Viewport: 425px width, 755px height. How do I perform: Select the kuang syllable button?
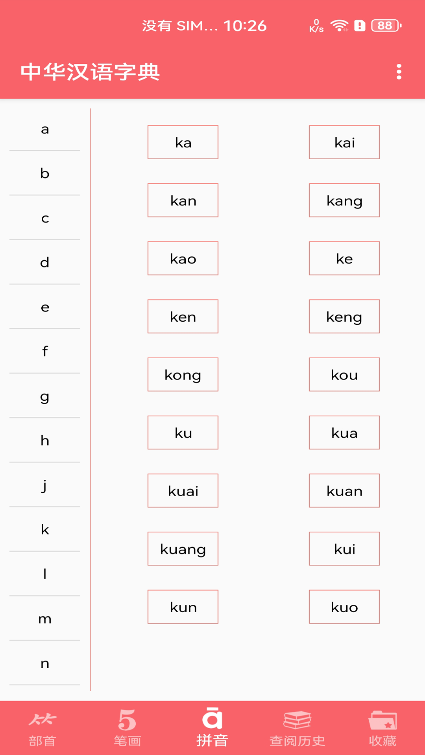pos(183,549)
